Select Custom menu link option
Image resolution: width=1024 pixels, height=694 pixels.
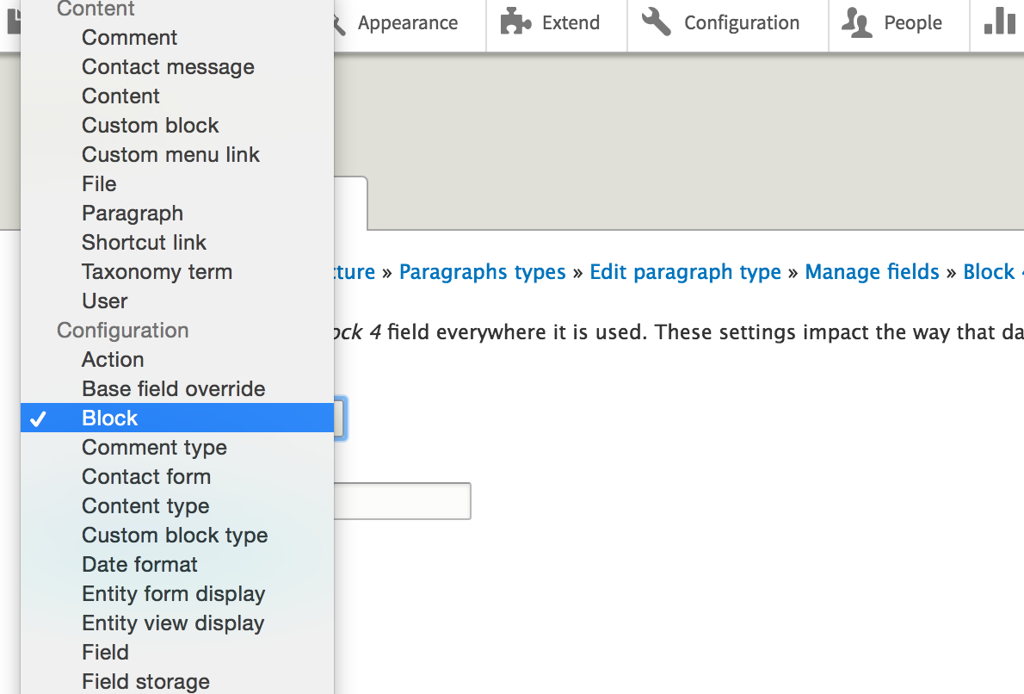click(177, 154)
